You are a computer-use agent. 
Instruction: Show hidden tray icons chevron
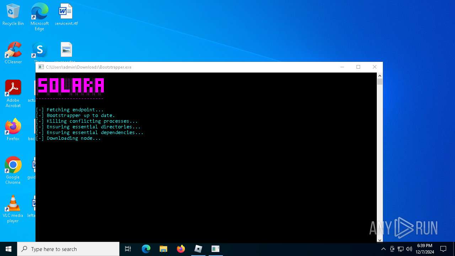pyautogui.click(x=383, y=249)
